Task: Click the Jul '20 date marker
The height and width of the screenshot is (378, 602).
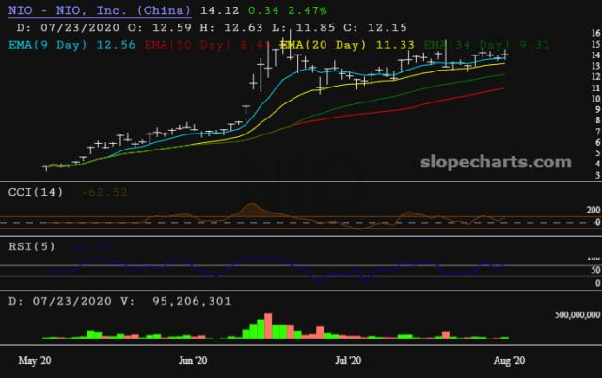Action: [348, 359]
